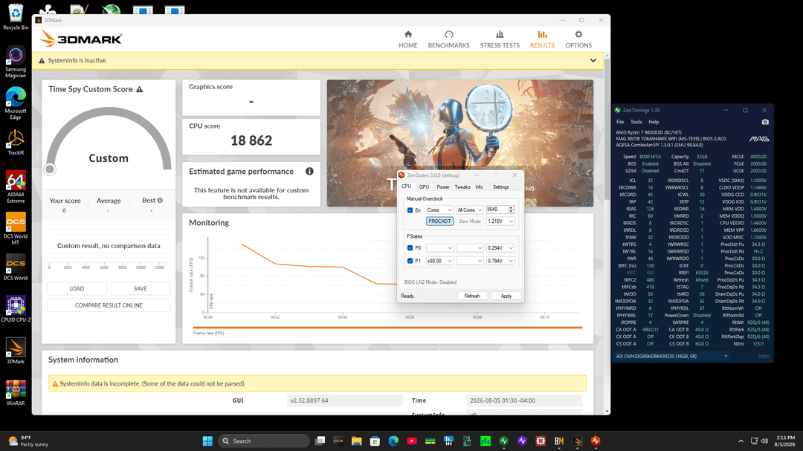Click the Best score info icon

click(x=160, y=200)
